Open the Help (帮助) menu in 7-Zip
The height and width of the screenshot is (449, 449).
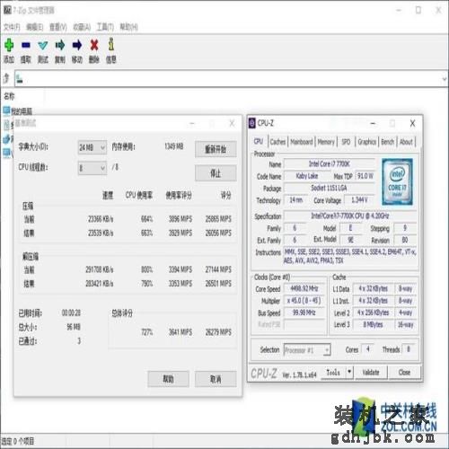[x=128, y=27]
